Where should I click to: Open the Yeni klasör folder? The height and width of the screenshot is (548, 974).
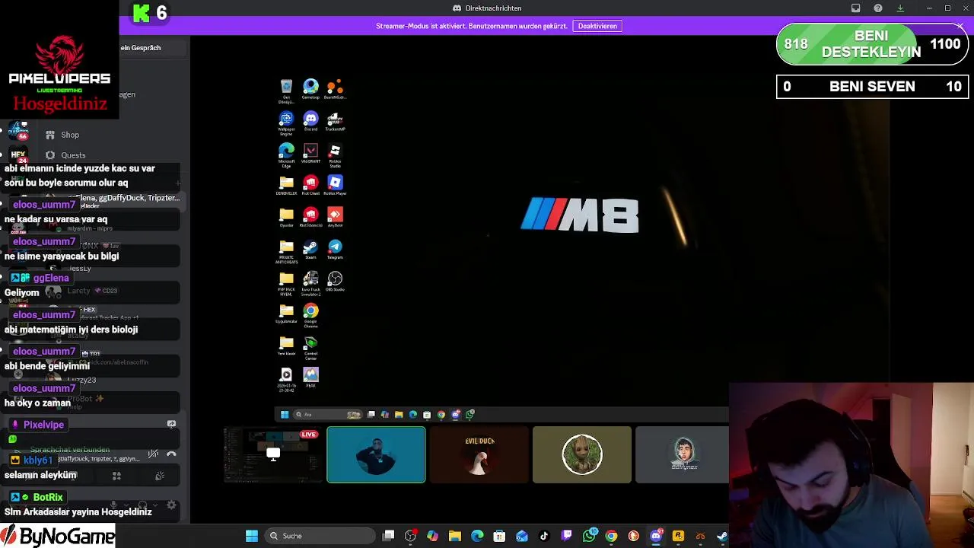(286, 346)
